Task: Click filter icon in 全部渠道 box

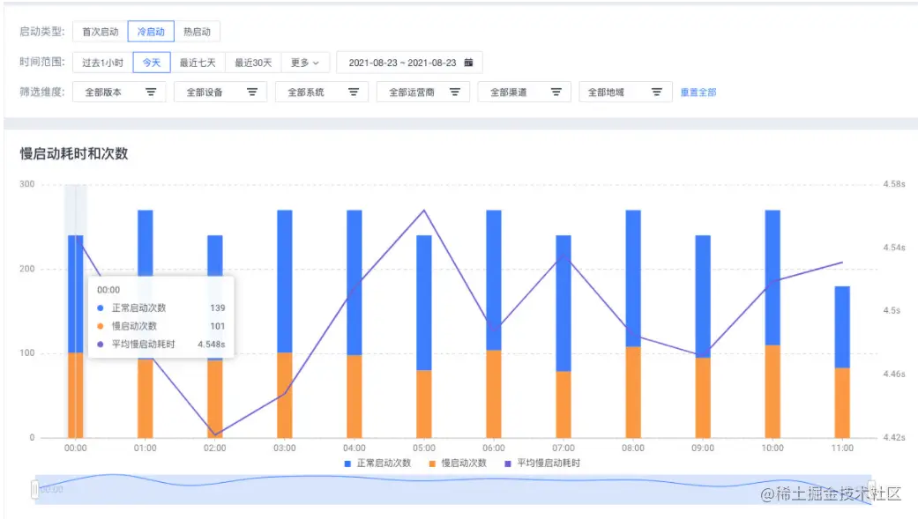Action: click(x=556, y=92)
